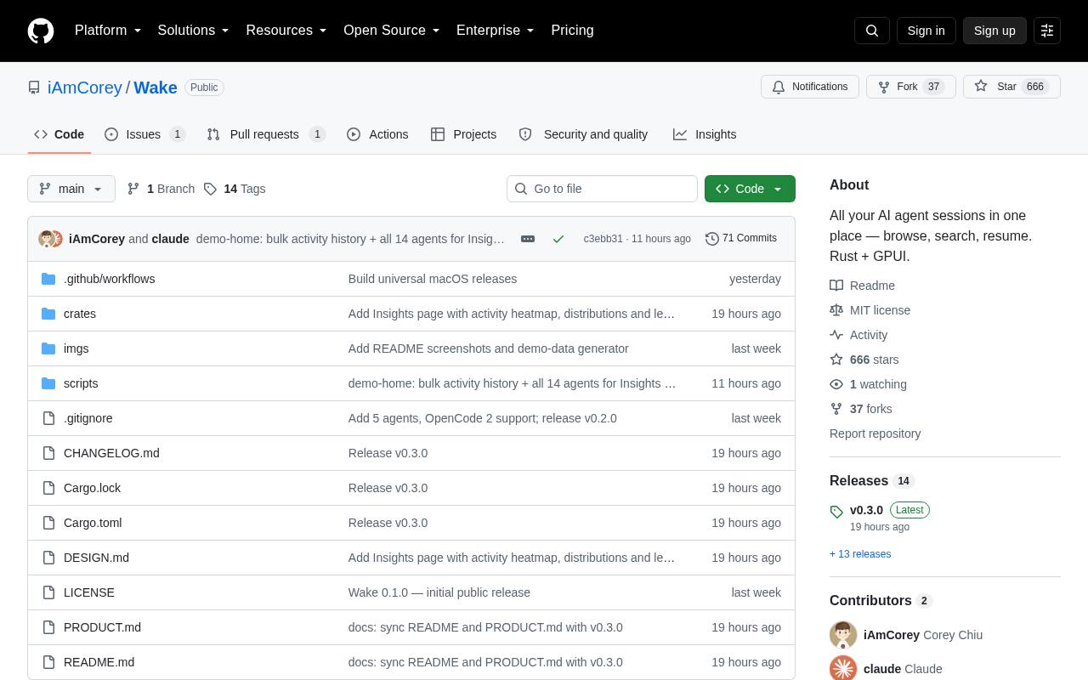This screenshot has height=680, width=1088.
Task: Star the Wake repository
Action: [x=1011, y=87]
